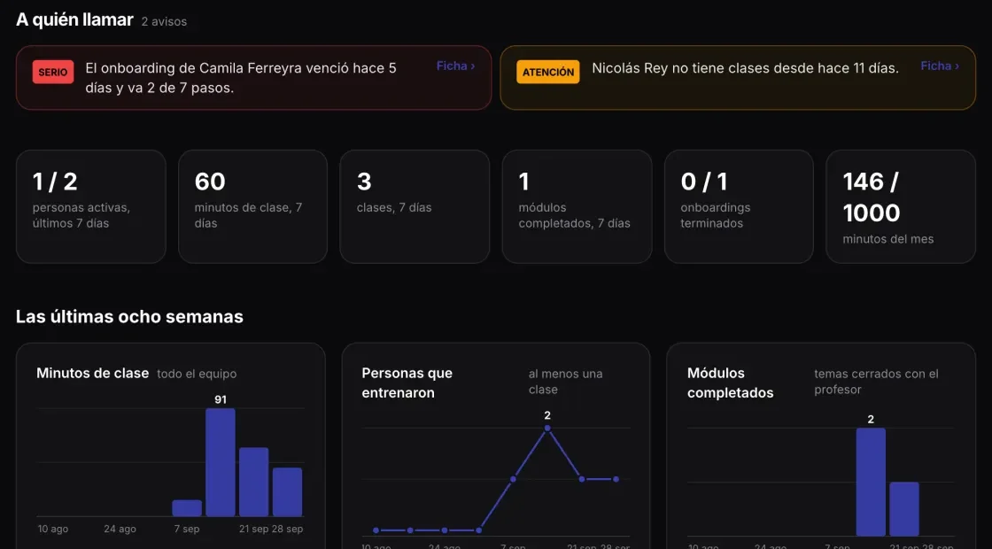The image size is (992, 549).
Task: Click the peak data point labeled 2 in line chart
Action: [547, 429]
